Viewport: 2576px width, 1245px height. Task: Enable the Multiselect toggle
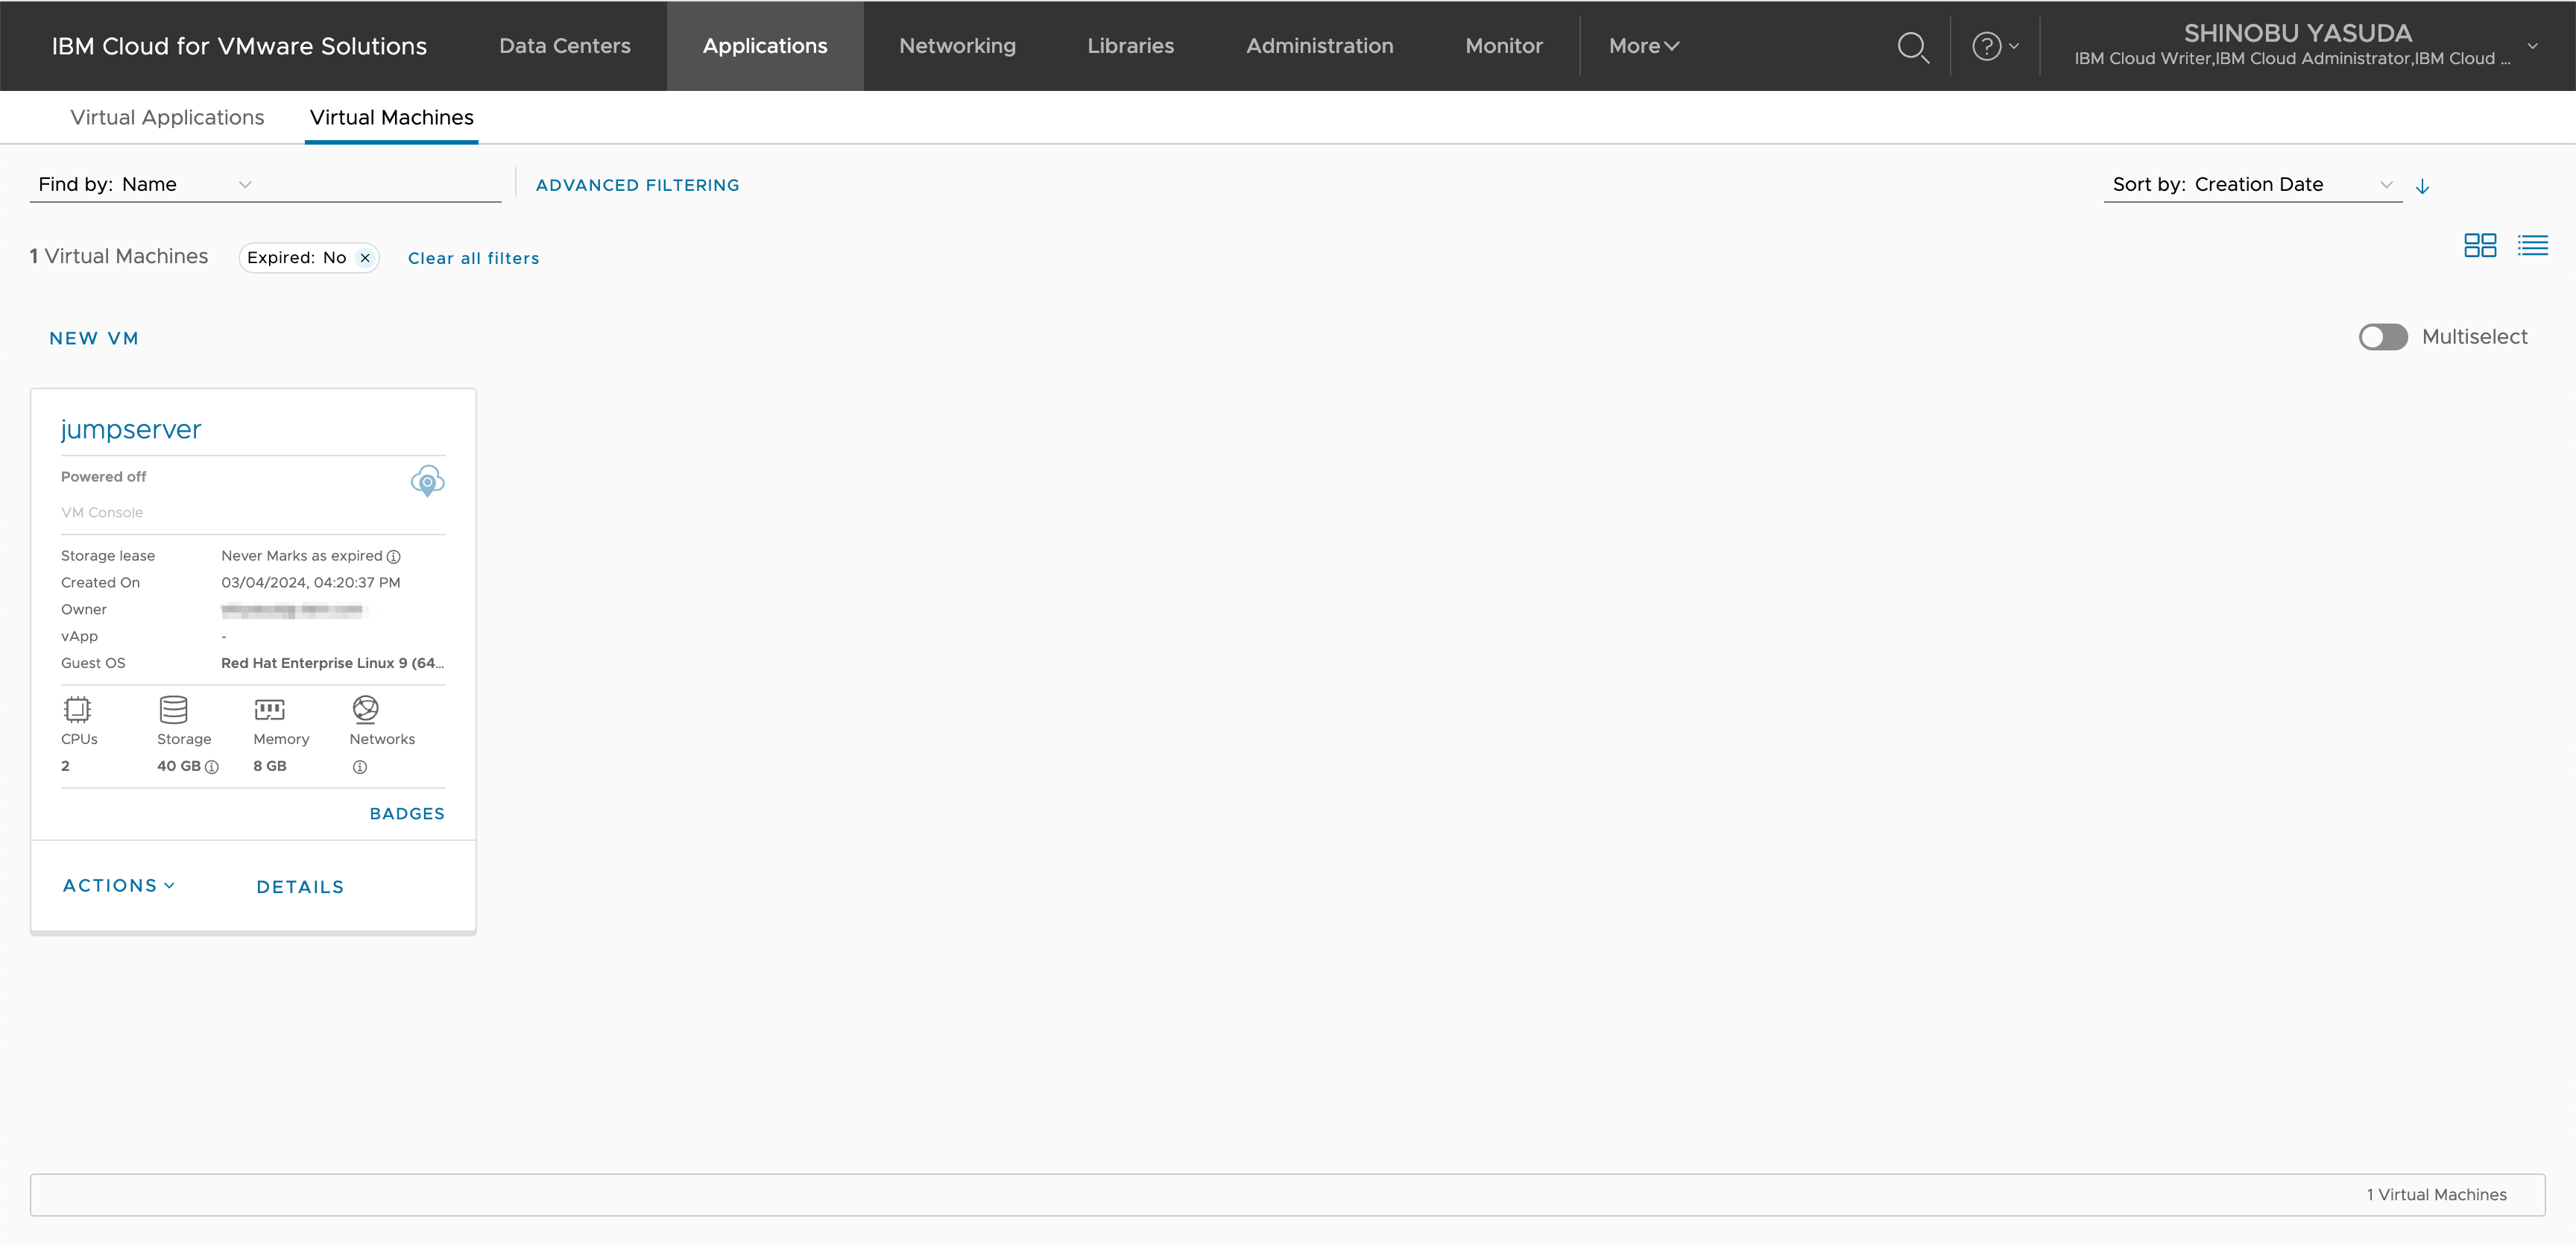pos(2382,337)
